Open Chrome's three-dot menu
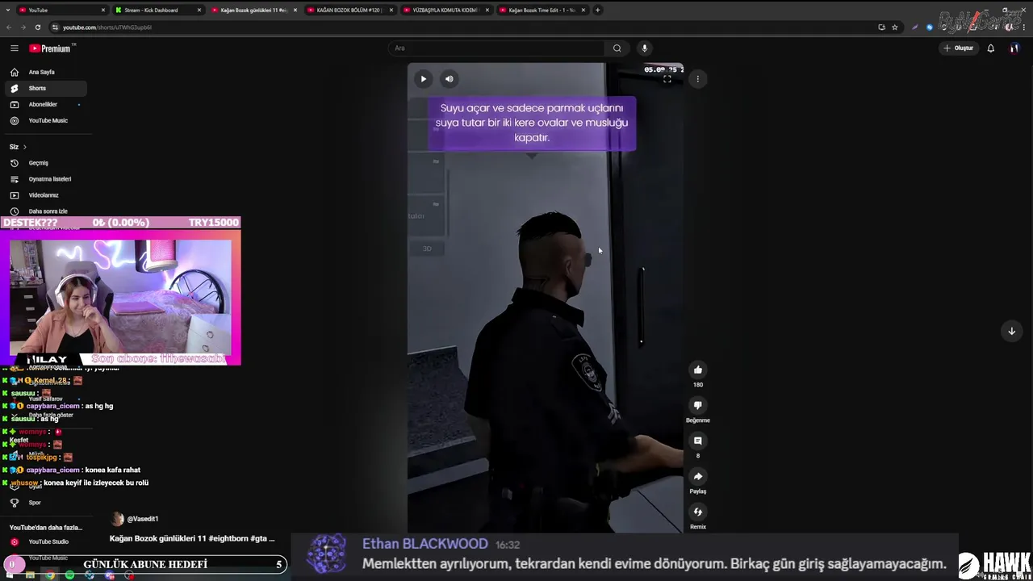1033x581 pixels. click(x=1025, y=27)
